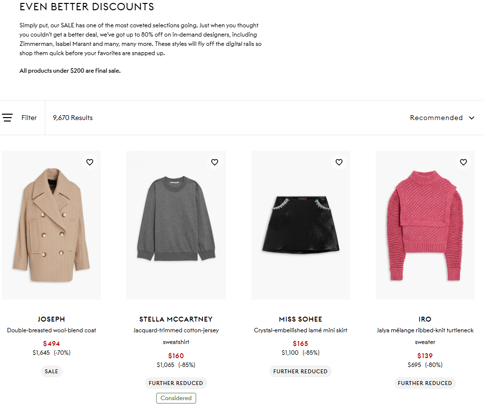The image size is (483, 405).
Task: Open Double-breasted wool-blend coat product link
Action: pyautogui.click(x=51, y=330)
